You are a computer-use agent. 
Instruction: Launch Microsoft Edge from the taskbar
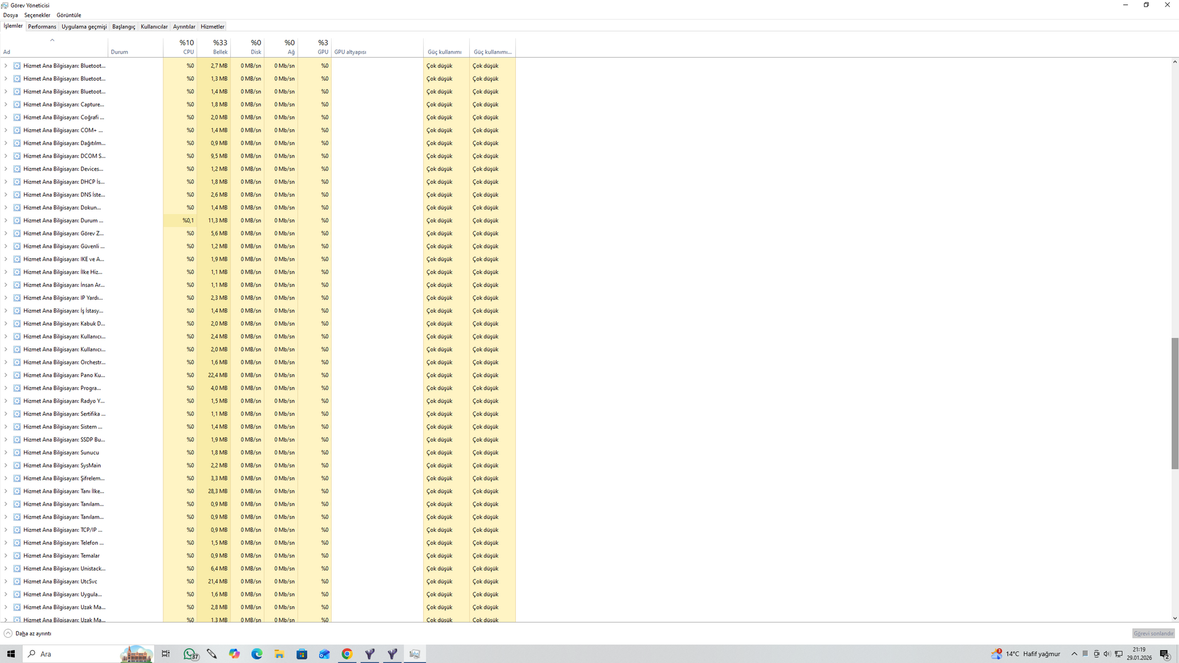click(257, 654)
